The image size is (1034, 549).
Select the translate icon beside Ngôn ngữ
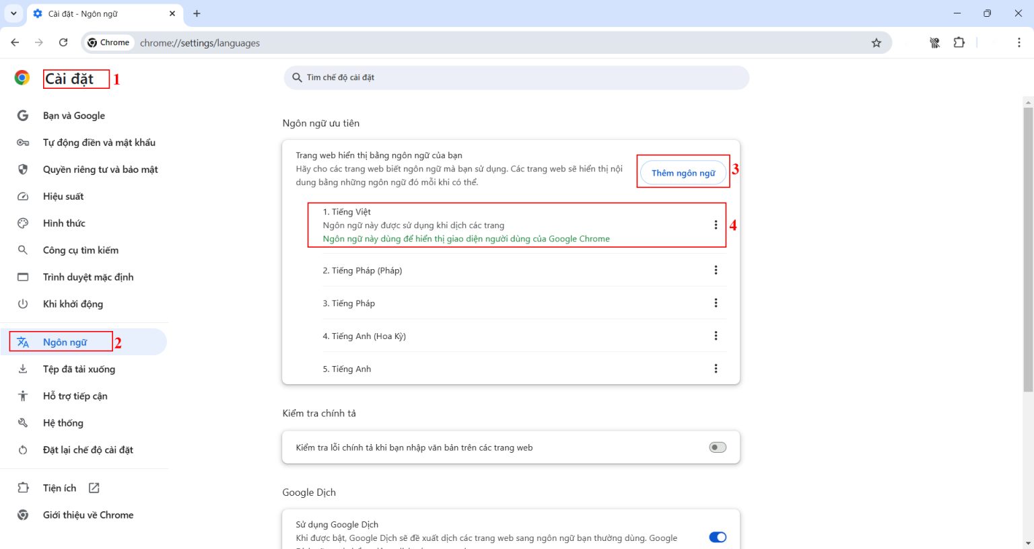22,341
